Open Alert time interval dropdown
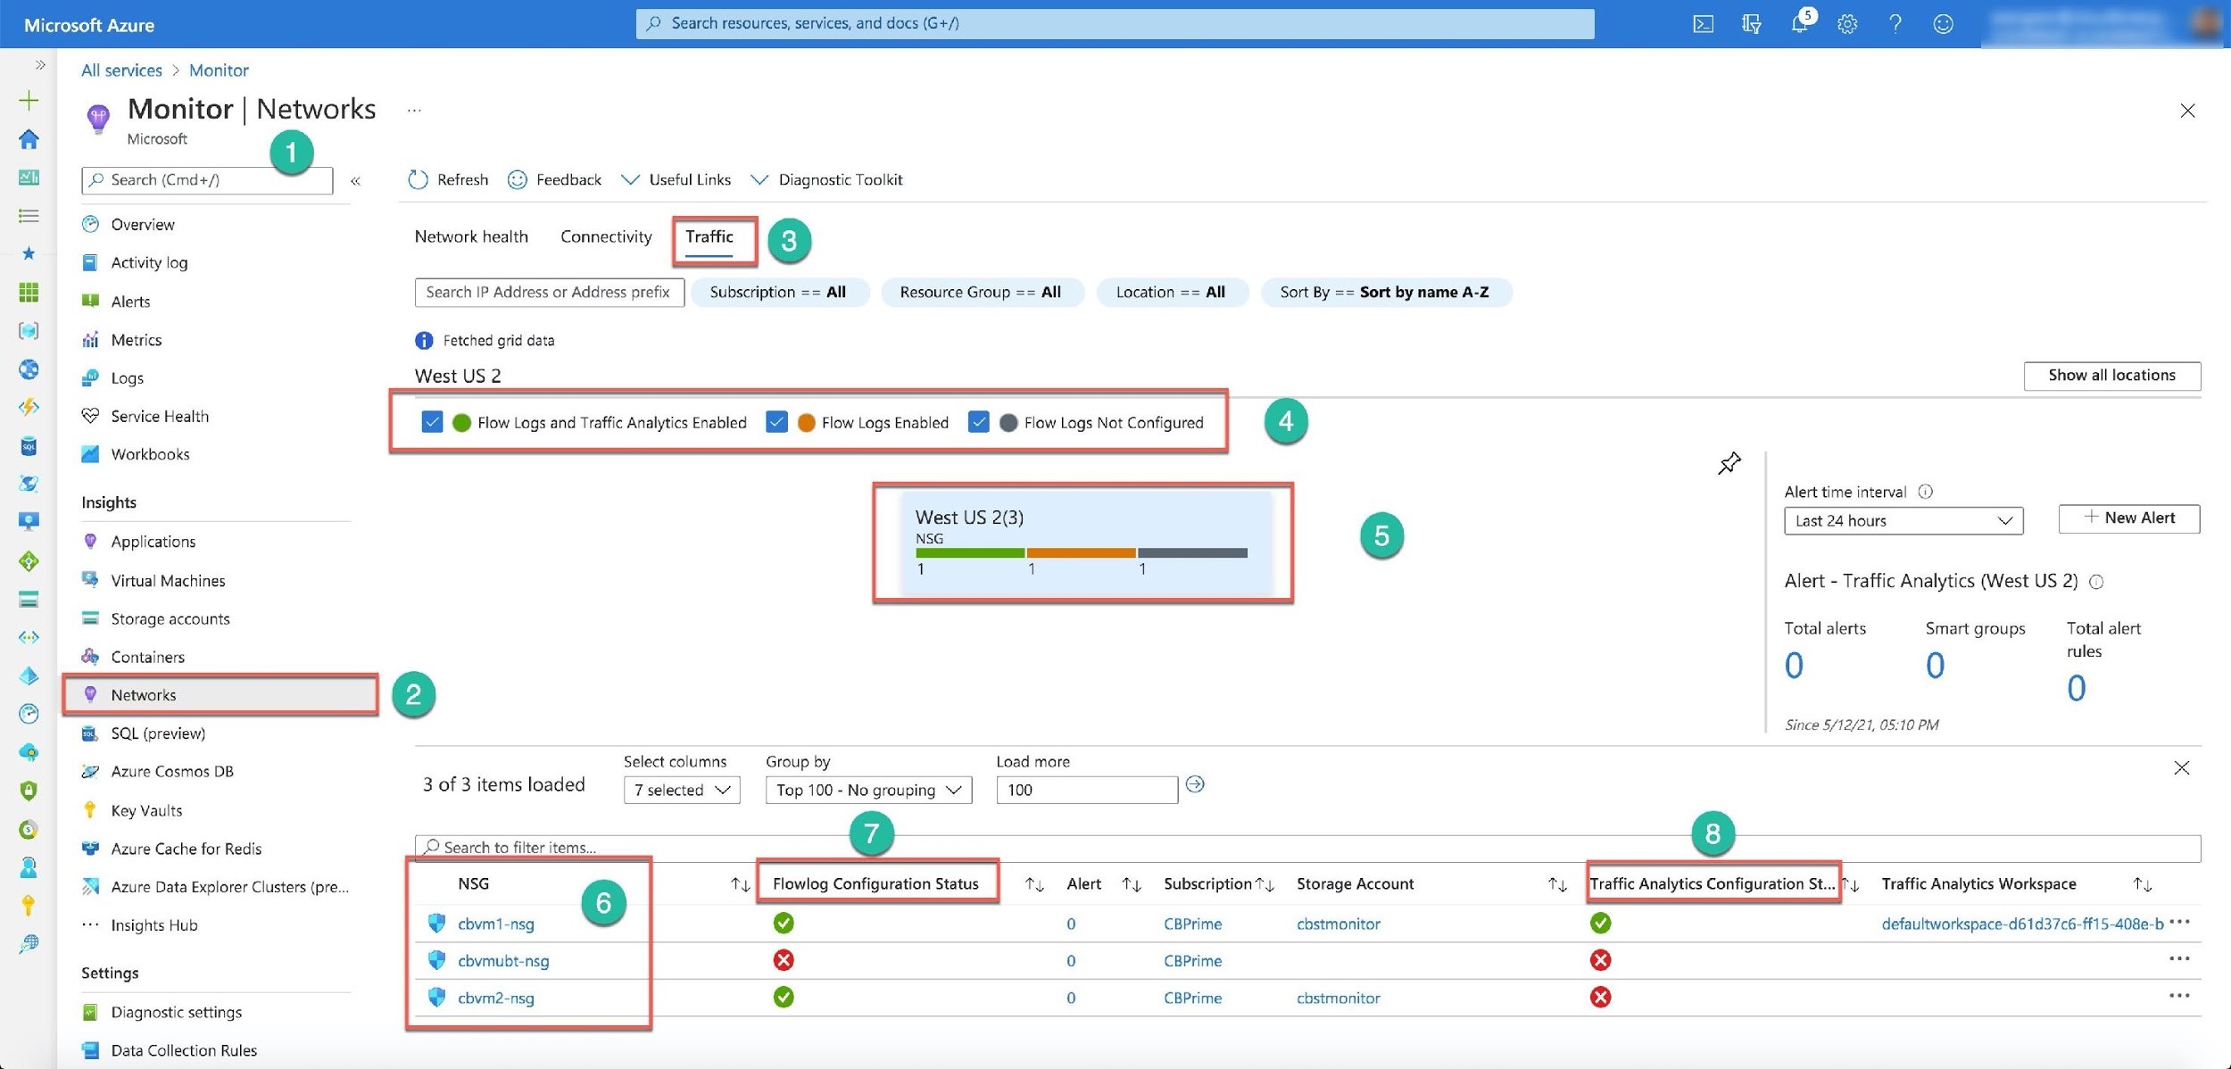 pyautogui.click(x=1903, y=521)
